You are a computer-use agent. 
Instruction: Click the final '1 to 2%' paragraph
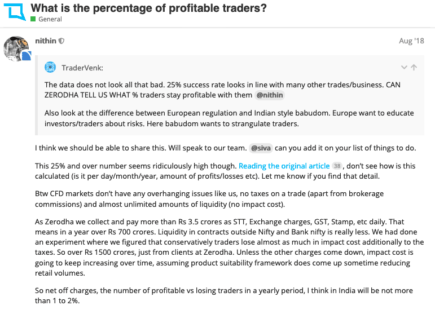[223, 295]
